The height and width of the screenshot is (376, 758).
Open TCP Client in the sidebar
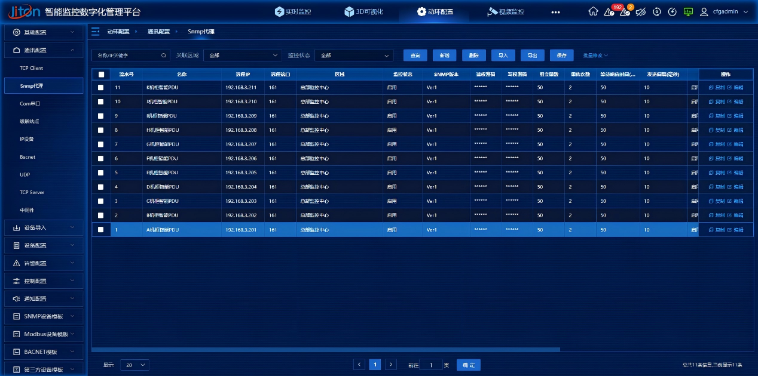click(32, 68)
